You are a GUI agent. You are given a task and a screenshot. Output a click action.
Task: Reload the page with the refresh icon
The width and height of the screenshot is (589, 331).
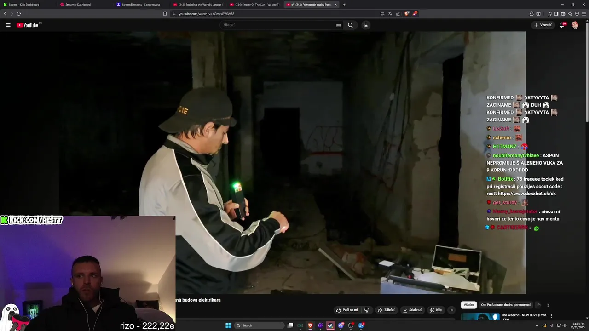18,14
